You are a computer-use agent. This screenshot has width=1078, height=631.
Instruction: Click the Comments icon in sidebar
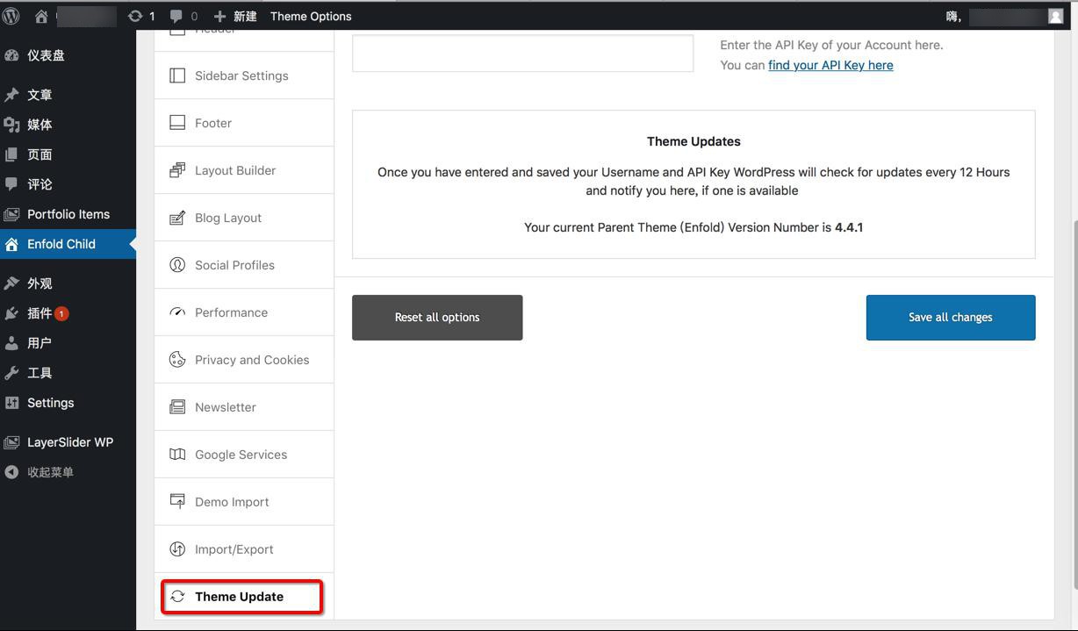(x=11, y=184)
